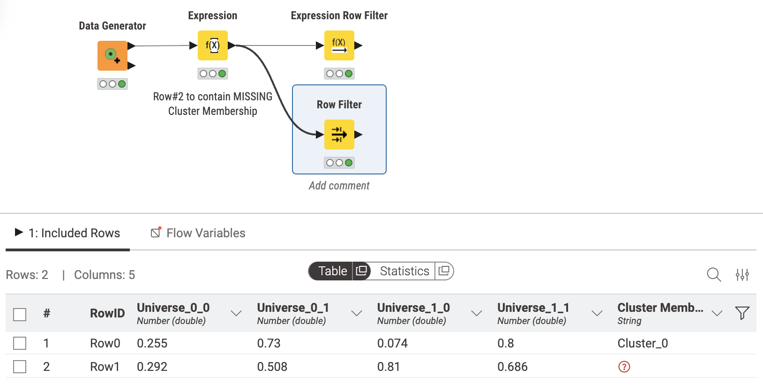
Task: Click the column filter funnel icon
Action: pos(742,312)
